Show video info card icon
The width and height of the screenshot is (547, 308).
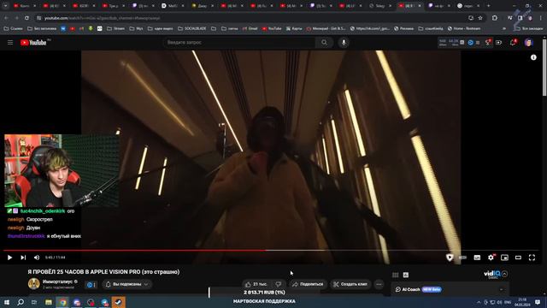[533, 57]
